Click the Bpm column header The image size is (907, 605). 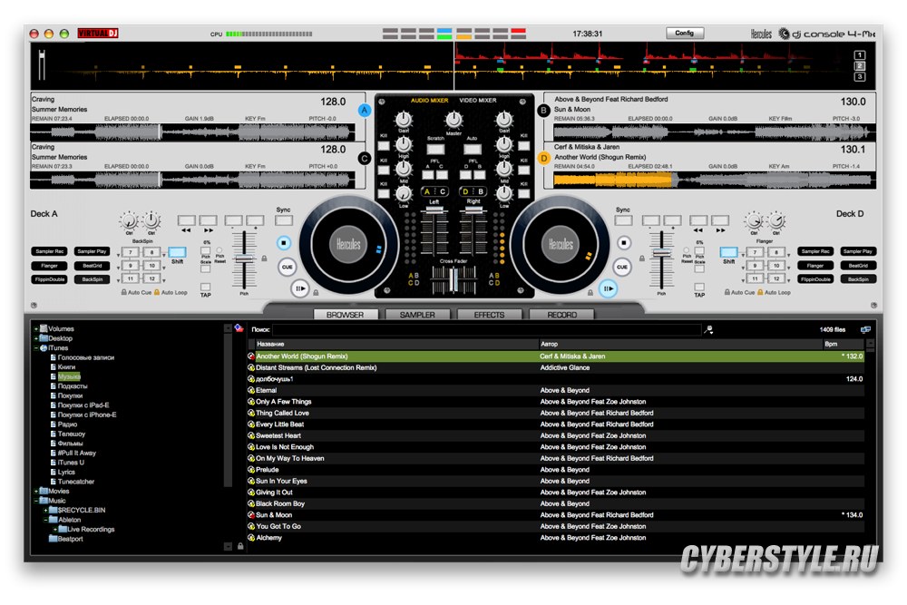(844, 344)
